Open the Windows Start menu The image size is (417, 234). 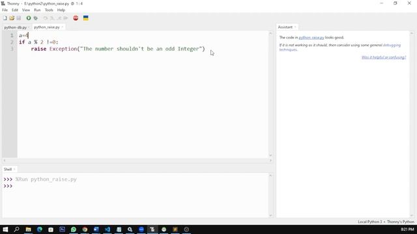coord(5,229)
